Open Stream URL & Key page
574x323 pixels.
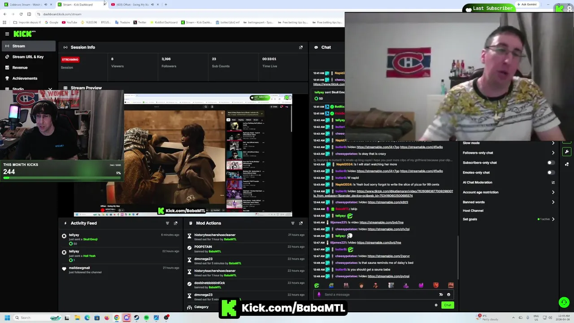pyautogui.click(x=28, y=57)
